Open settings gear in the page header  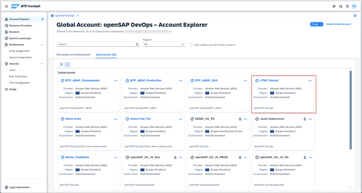(355, 16)
